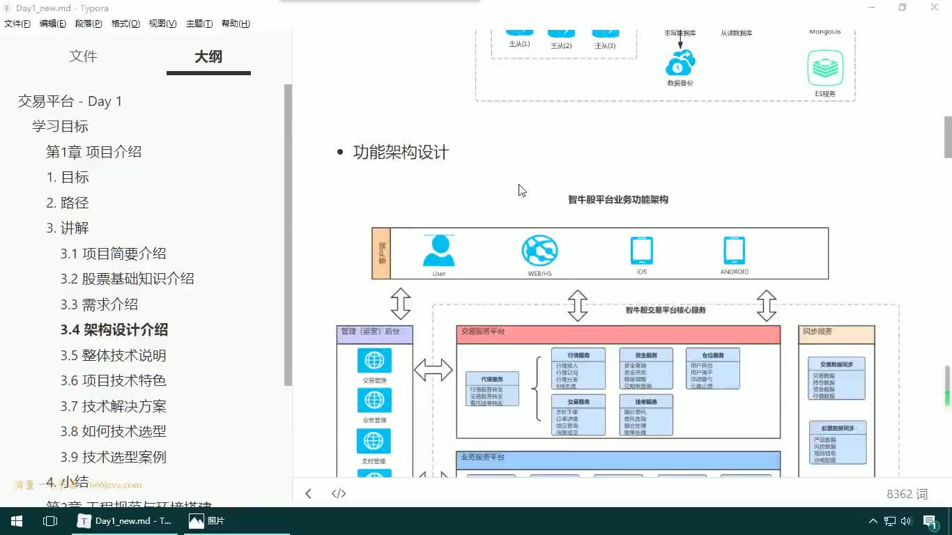This screenshot has height=535, width=952.
Task: Open the notification center icon
Action: [931, 521]
